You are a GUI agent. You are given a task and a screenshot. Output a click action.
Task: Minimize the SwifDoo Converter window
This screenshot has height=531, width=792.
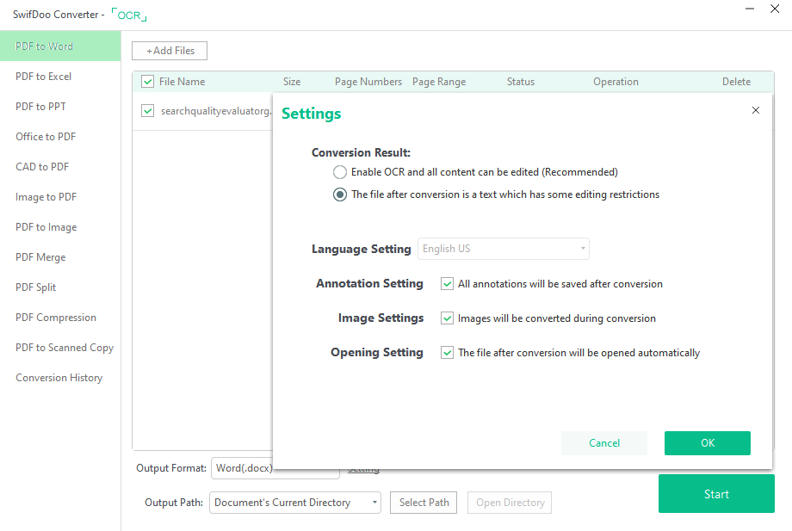click(750, 9)
